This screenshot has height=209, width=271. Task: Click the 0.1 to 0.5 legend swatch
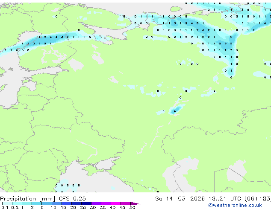coord(7,203)
